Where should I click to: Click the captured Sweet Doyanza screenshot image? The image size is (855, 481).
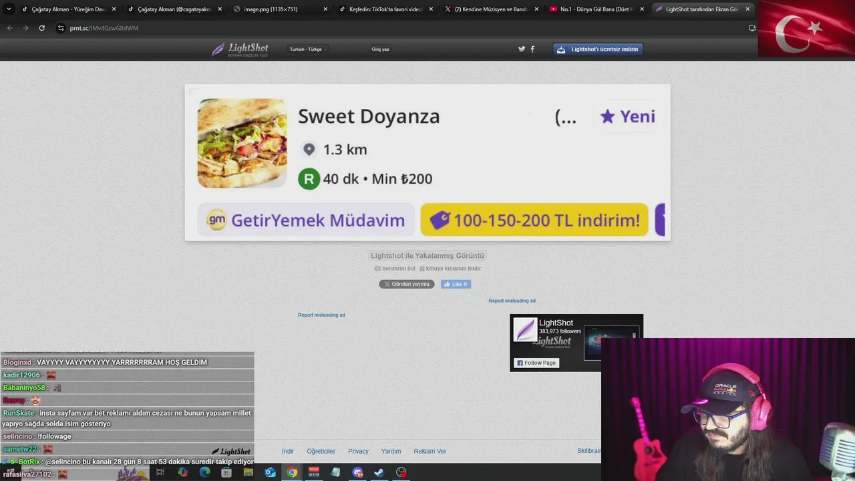[427, 162]
